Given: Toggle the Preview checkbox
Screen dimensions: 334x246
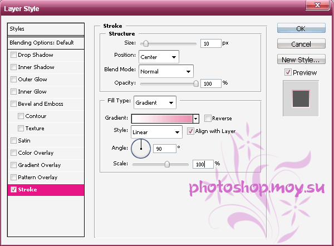Looking at the screenshot, I should [x=288, y=72].
